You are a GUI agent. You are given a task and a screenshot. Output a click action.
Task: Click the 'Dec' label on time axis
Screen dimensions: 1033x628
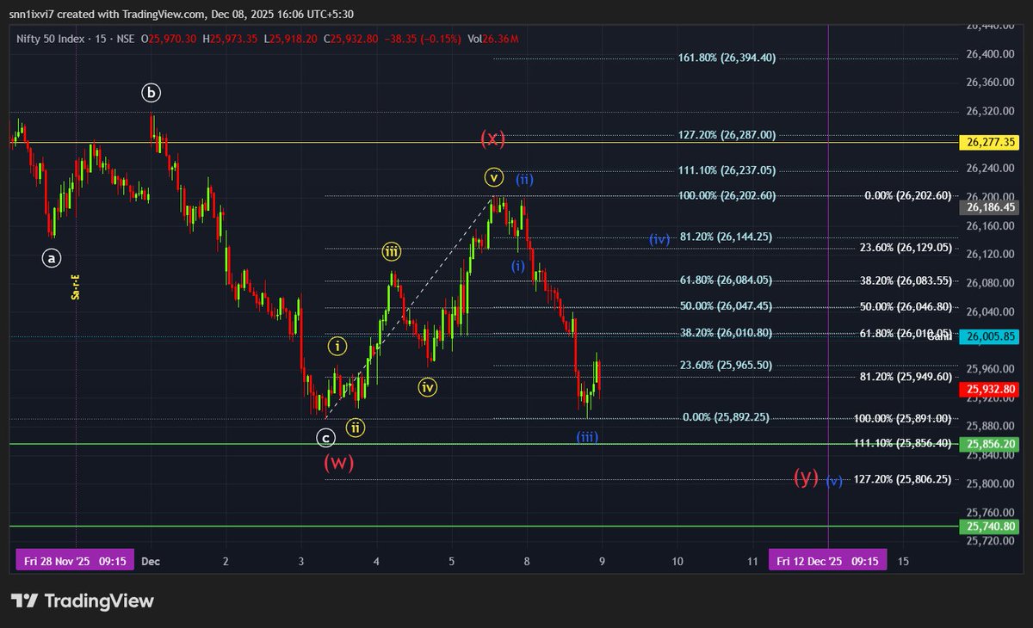point(151,561)
